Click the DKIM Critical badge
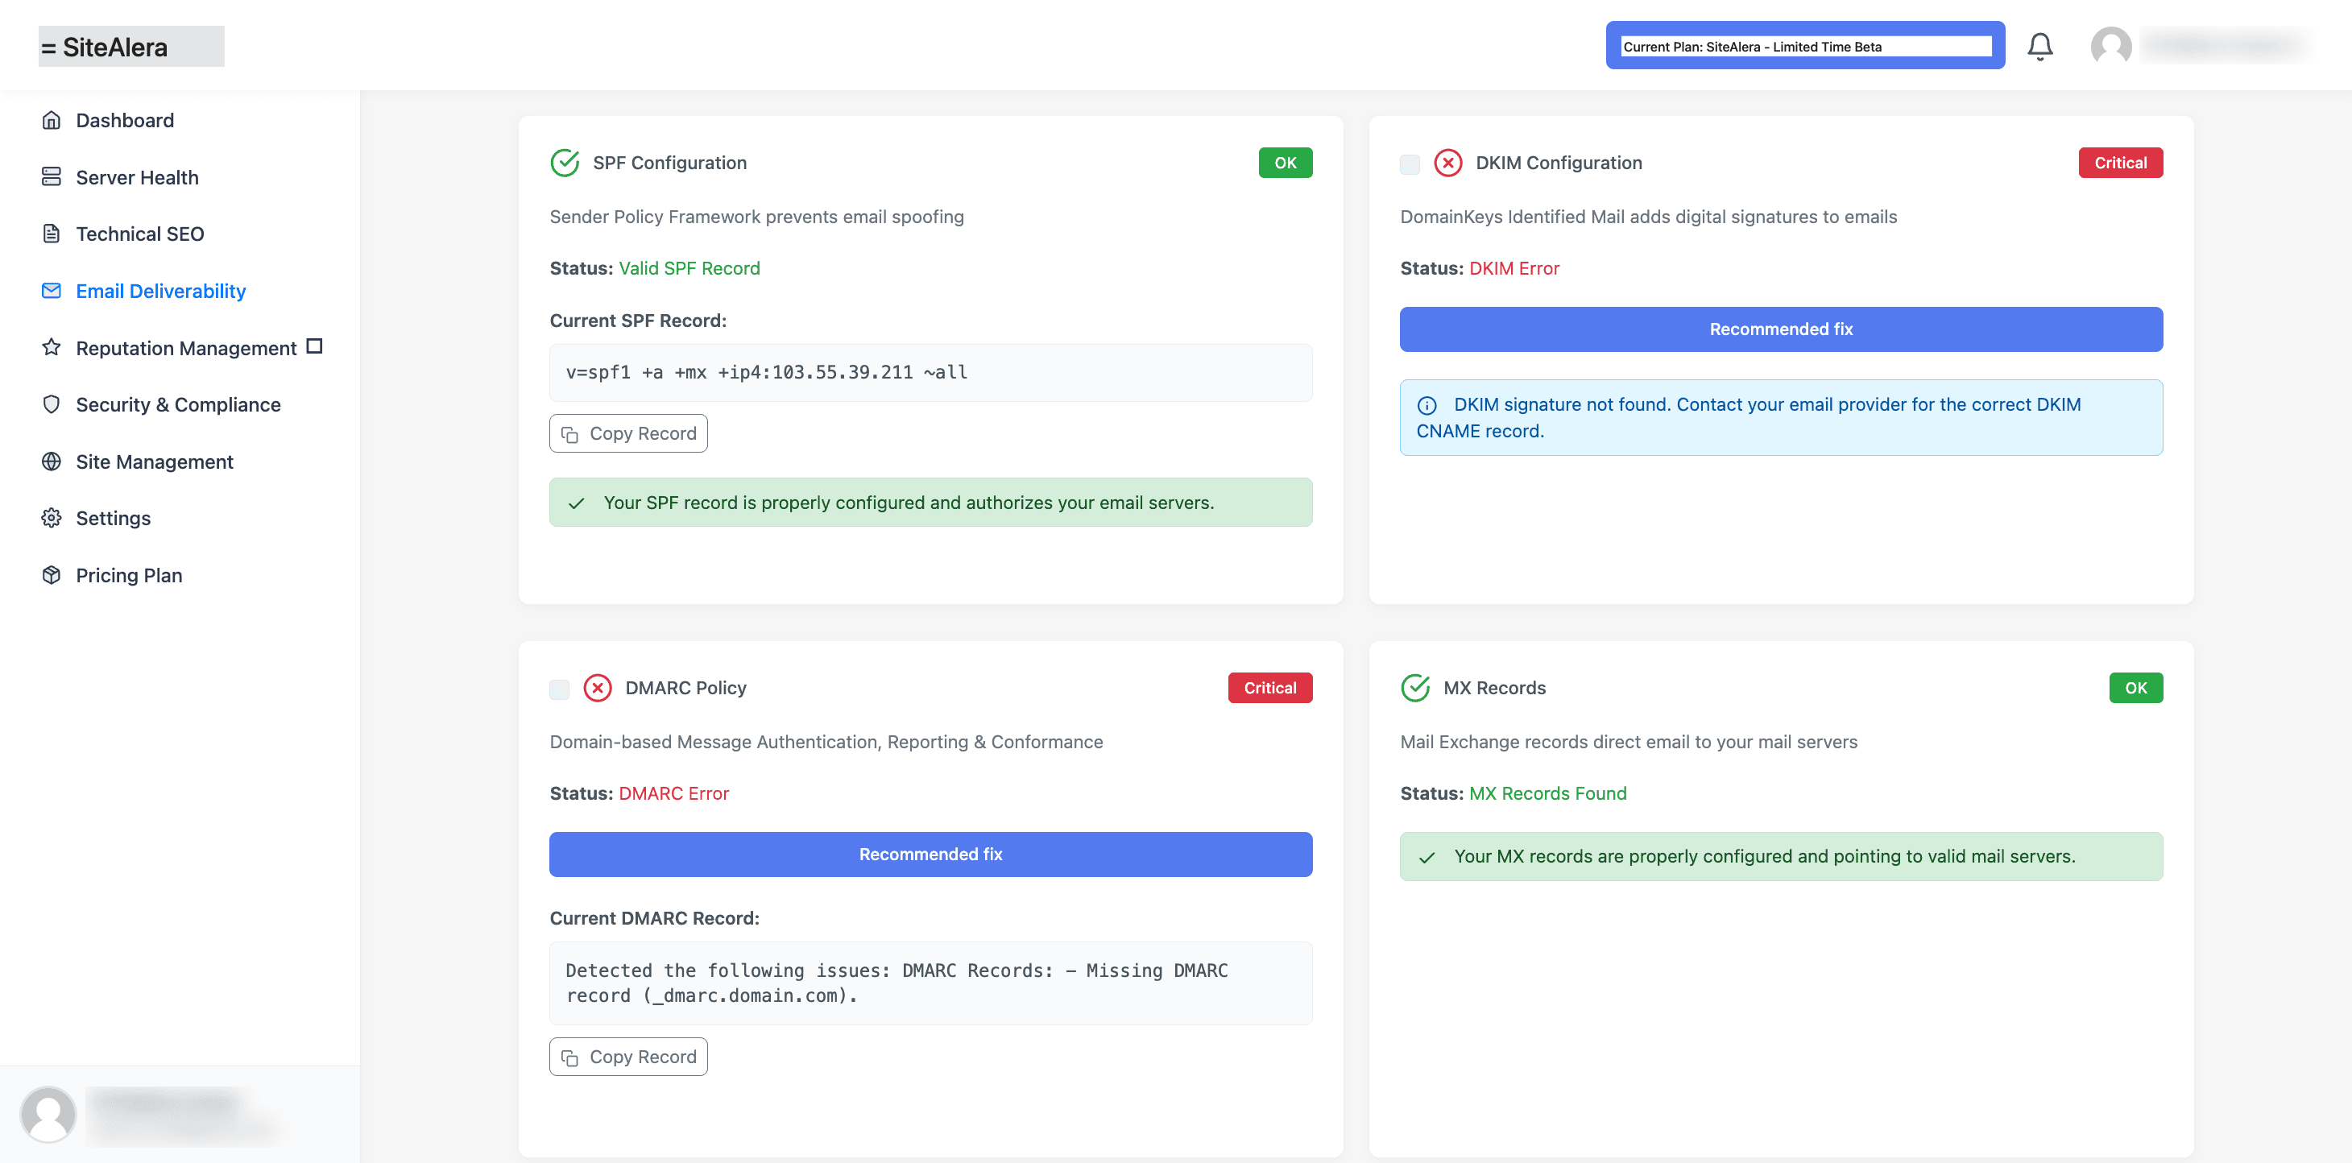2352x1163 pixels. click(x=2120, y=163)
